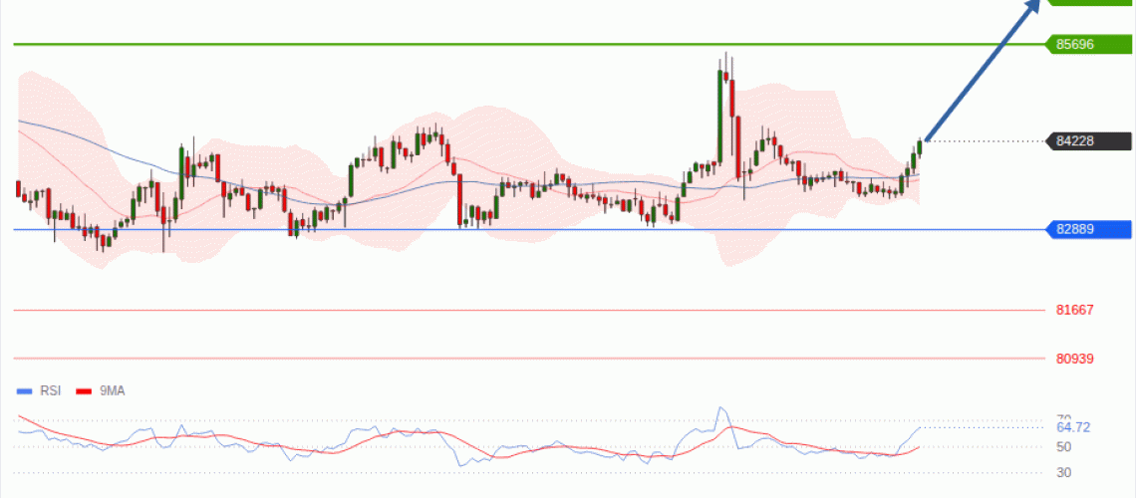Click the 64.72 RSI reading
1136x498 pixels.
pyautogui.click(x=1073, y=427)
